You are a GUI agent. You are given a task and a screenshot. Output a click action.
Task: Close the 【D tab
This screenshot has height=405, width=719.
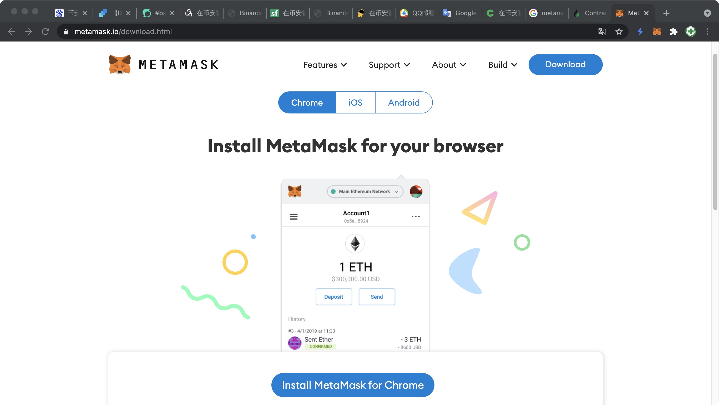[128, 13]
